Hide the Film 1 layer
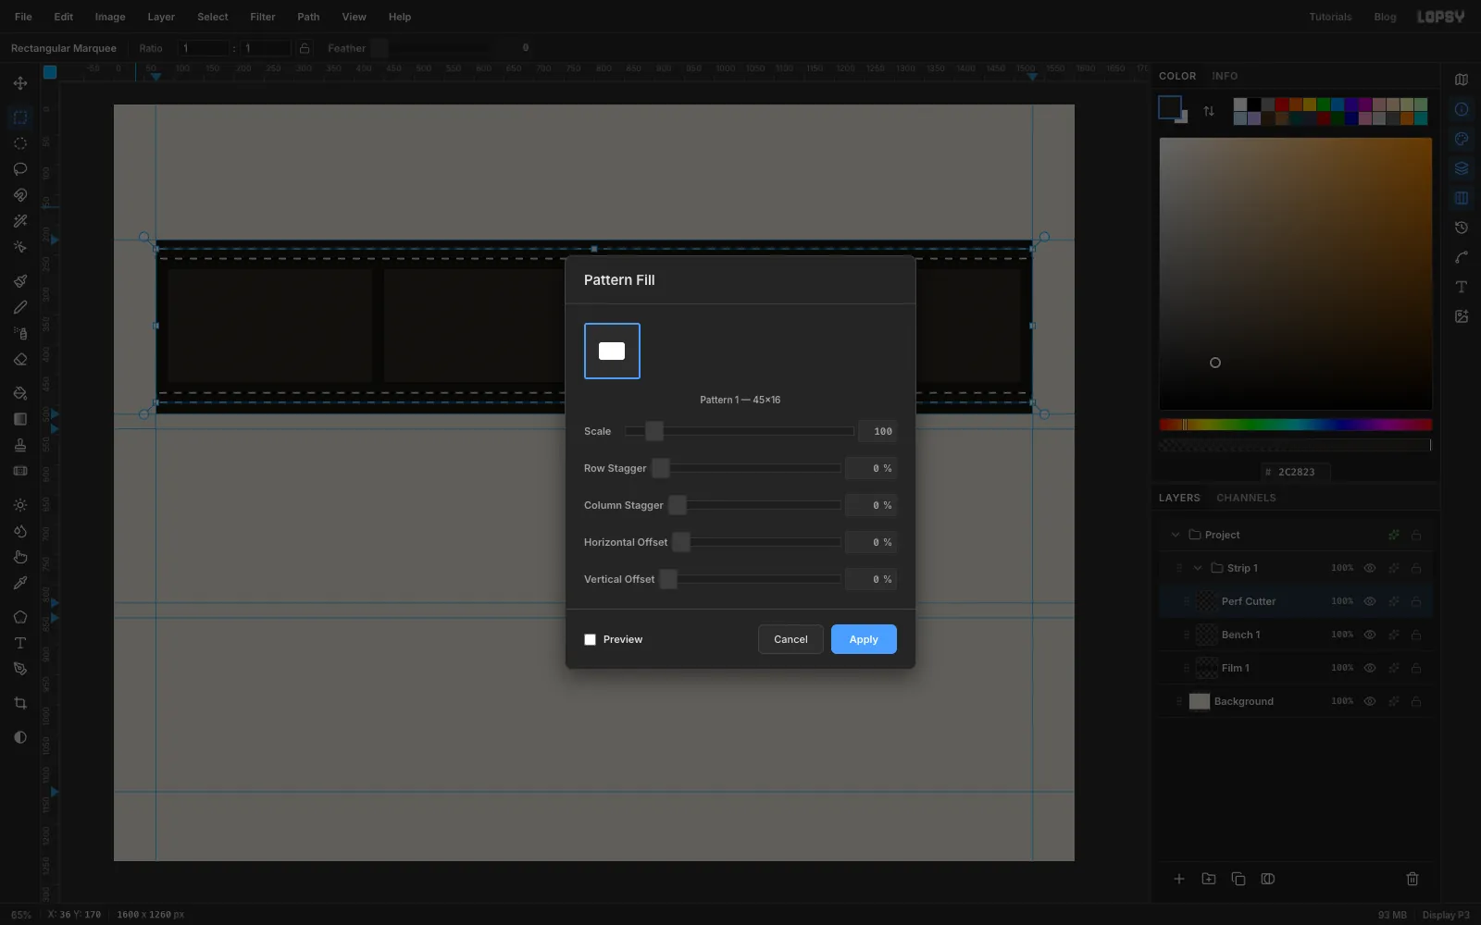Viewport: 1481px width, 925px height. click(1370, 668)
